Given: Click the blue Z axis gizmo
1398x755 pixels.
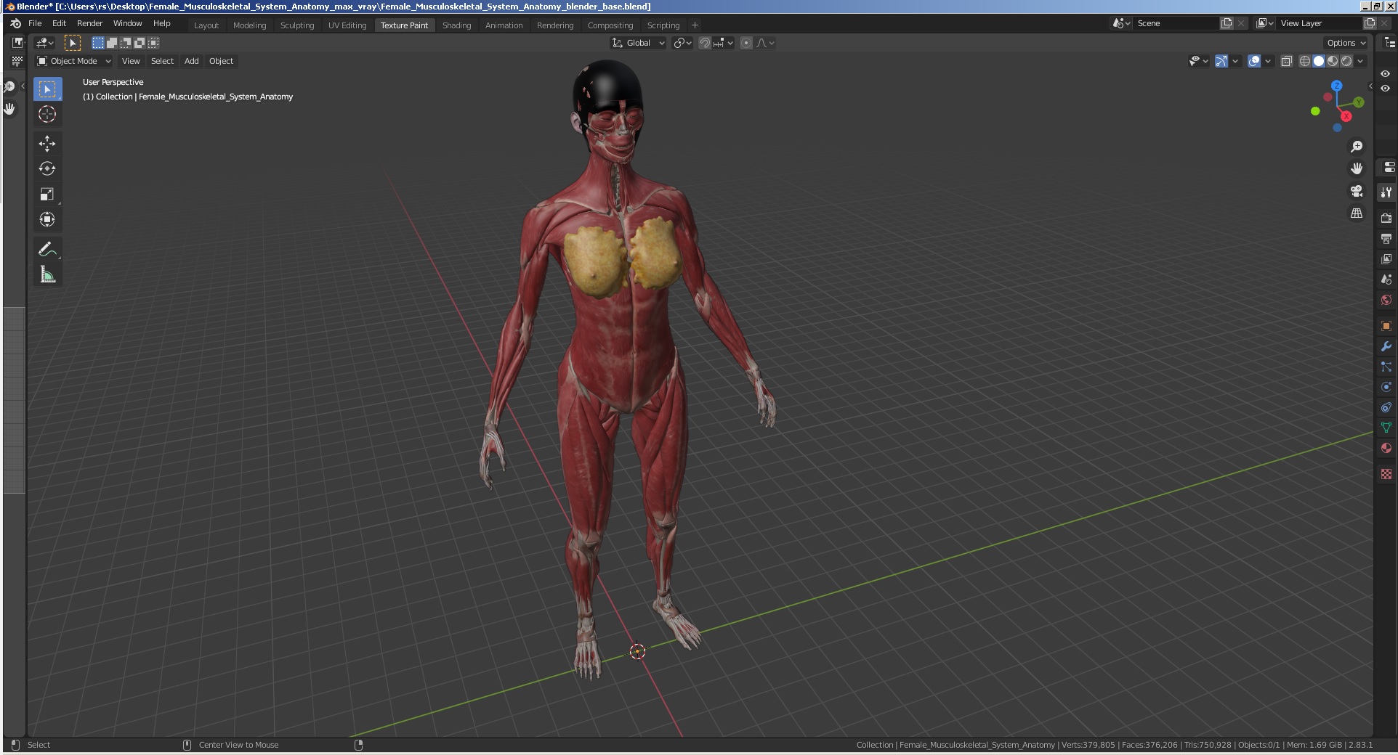Looking at the screenshot, I should 1337,86.
